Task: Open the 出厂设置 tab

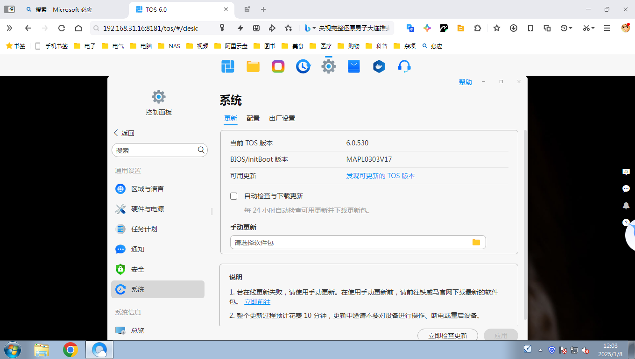Action: pyautogui.click(x=282, y=118)
